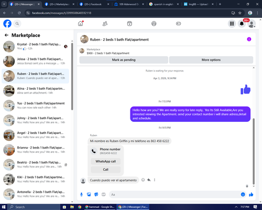Open Krystal conversation in the list
The image size is (262, 210).
coord(35,47)
